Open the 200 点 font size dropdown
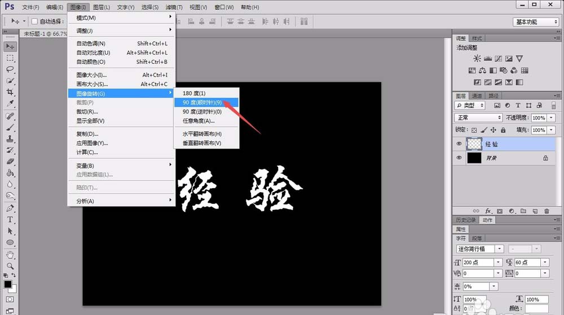 [498, 263]
